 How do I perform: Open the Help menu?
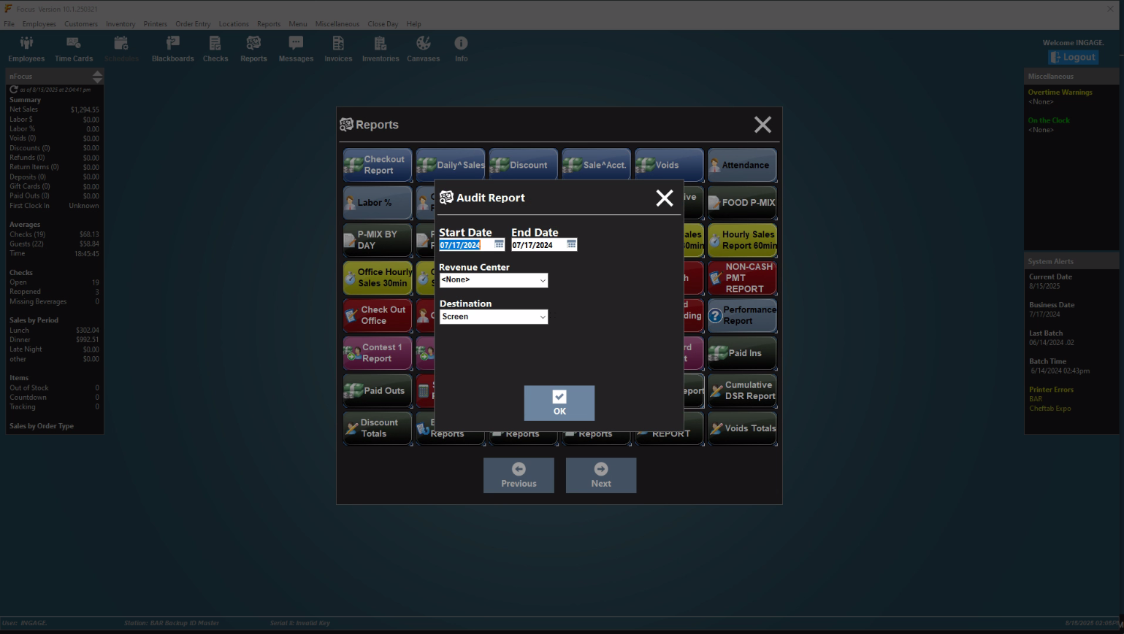point(414,24)
